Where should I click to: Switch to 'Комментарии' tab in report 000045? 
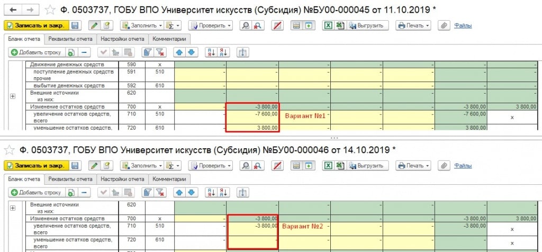coord(169,39)
